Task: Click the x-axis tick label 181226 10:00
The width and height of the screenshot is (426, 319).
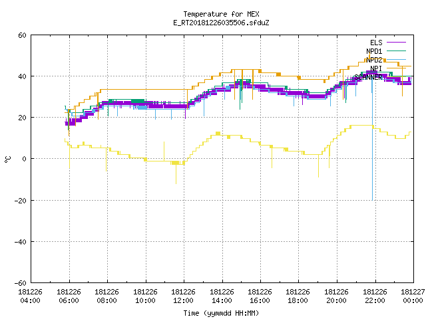Action: point(145,296)
